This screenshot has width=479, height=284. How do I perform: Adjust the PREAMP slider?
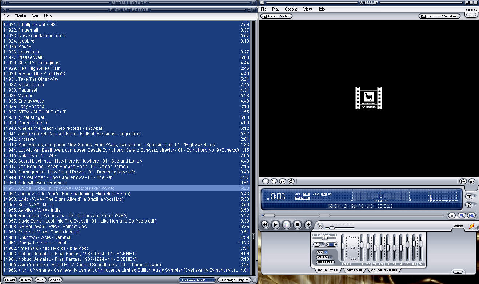tap(343, 248)
